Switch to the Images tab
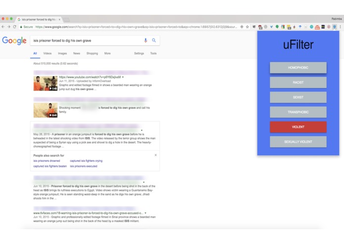The image size is (344, 244). point(62,53)
